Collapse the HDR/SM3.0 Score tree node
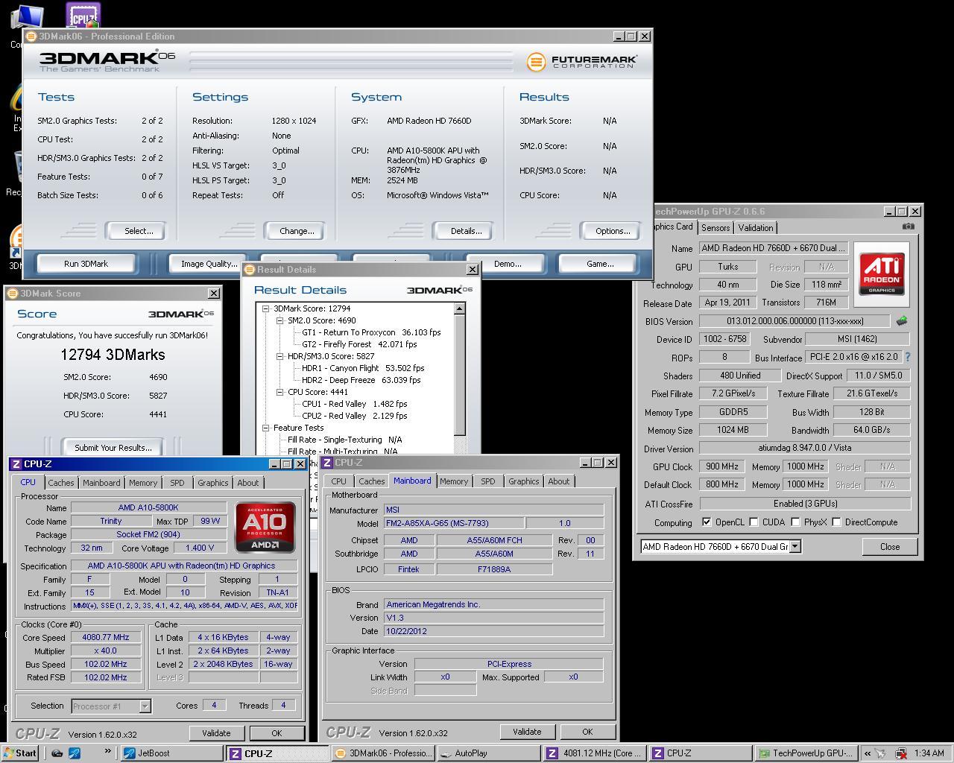This screenshot has width=954, height=763. (x=280, y=356)
